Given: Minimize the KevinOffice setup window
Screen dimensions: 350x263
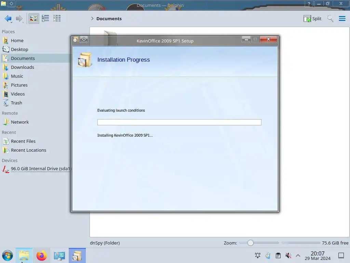Looking at the screenshot, I should (x=246, y=39).
